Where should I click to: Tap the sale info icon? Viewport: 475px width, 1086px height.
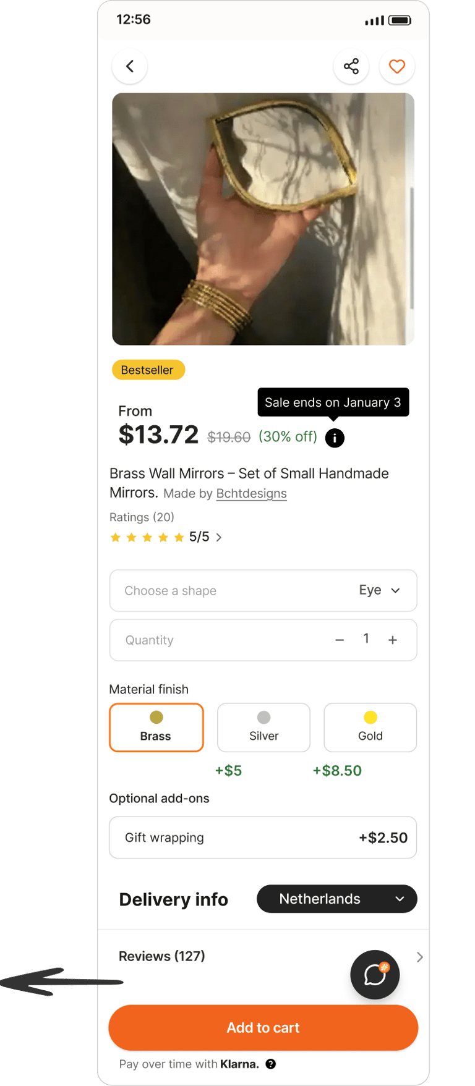click(x=335, y=438)
